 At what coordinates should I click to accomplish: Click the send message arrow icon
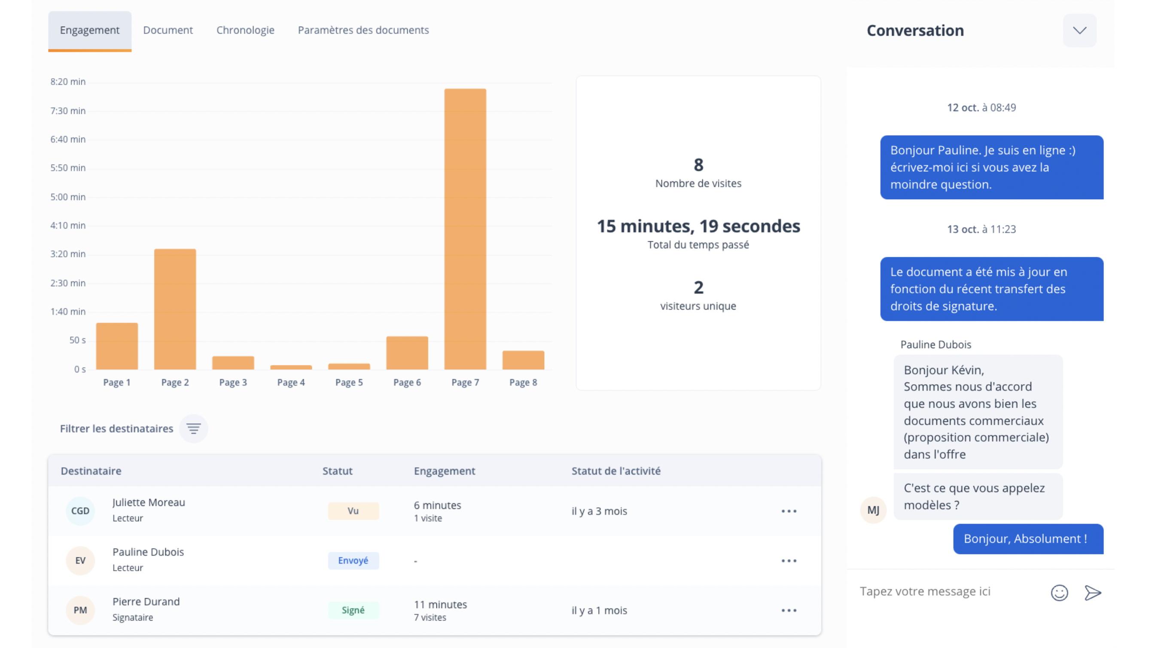pyautogui.click(x=1093, y=593)
